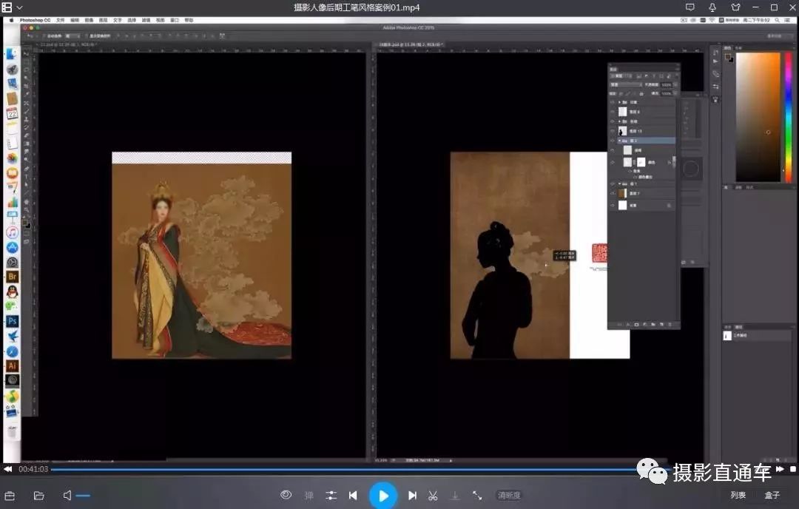Open the 文件 menu in Photoshop
This screenshot has width=799, height=509.
pos(60,21)
